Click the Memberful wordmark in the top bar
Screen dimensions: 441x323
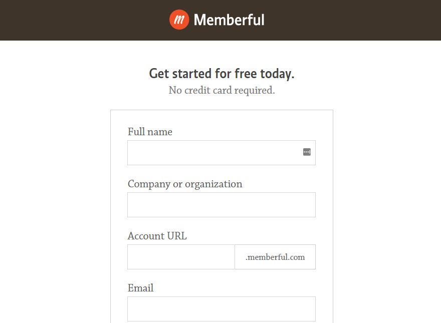pyautogui.click(x=230, y=20)
